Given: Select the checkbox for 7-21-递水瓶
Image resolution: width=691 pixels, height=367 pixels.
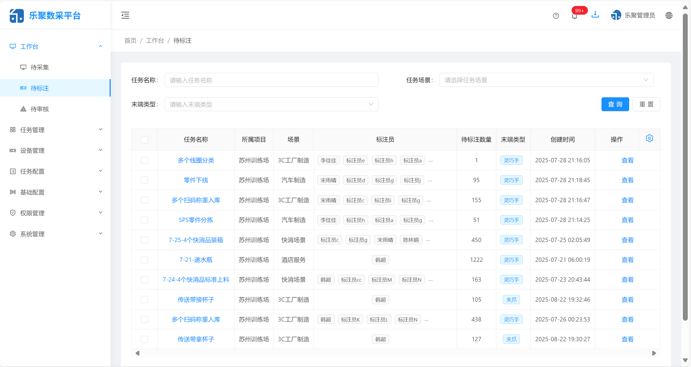Looking at the screenshot, I should click(145, 260).
